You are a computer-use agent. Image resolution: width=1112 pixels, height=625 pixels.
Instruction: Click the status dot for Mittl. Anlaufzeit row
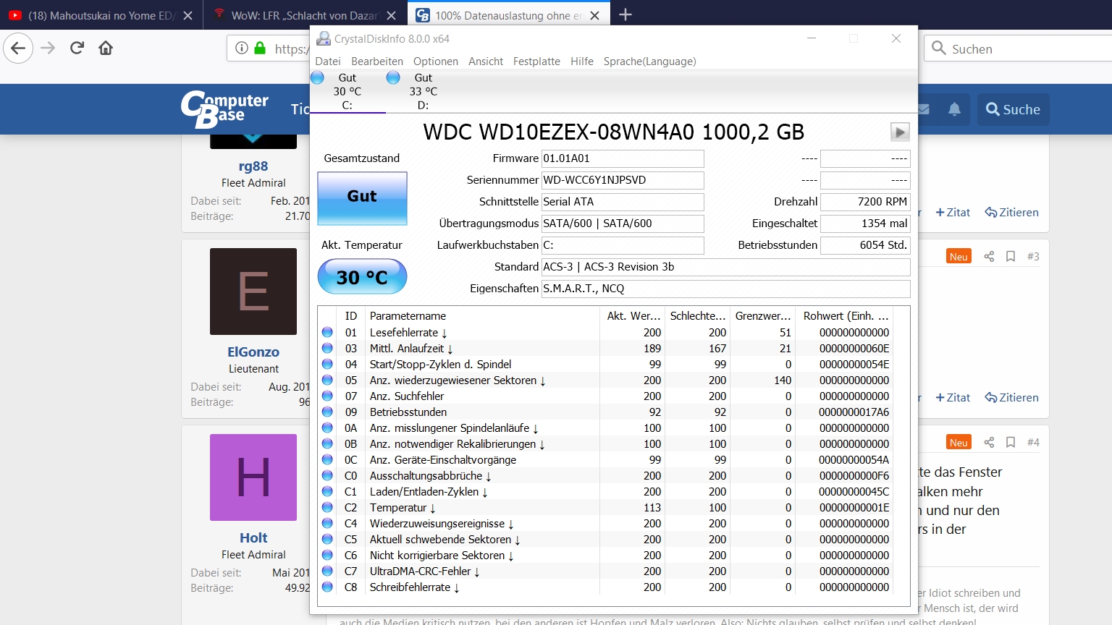(327, 348)
